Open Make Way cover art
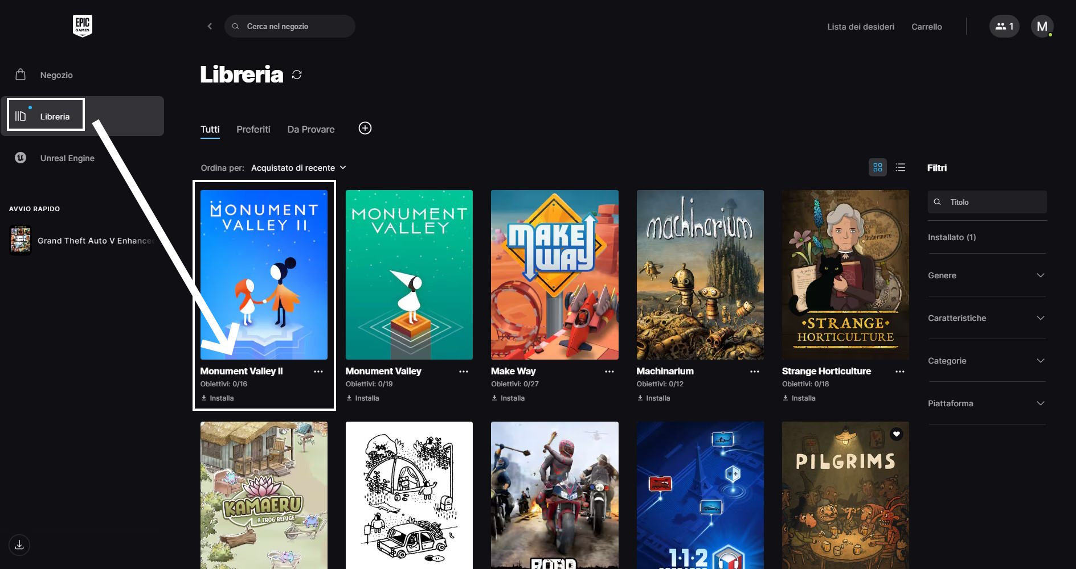Screen dimensions: 1076x569 (x=555, y=275)
